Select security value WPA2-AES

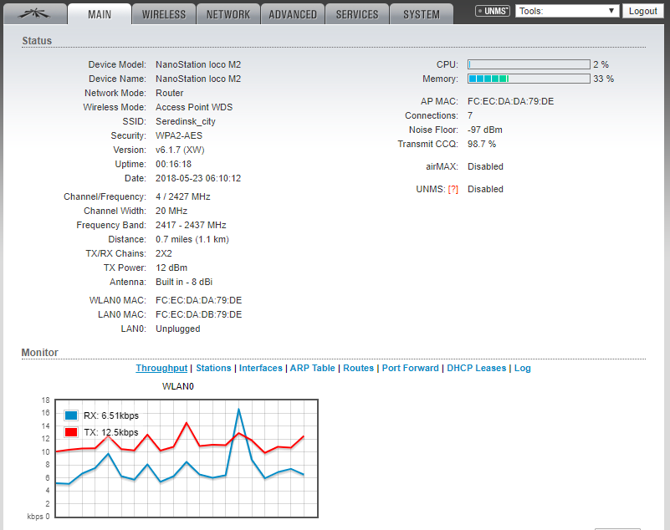179,135
